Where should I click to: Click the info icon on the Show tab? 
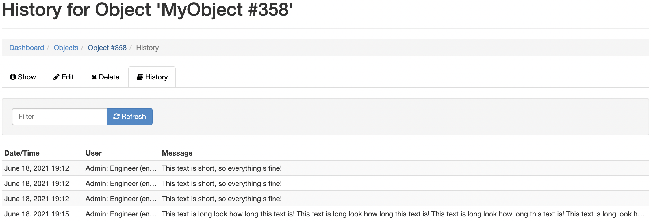click(x=13, y=77)
